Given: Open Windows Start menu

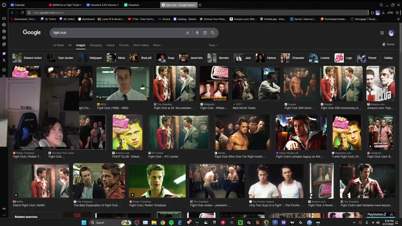Looking at the screenshot, I should (84, 223).
